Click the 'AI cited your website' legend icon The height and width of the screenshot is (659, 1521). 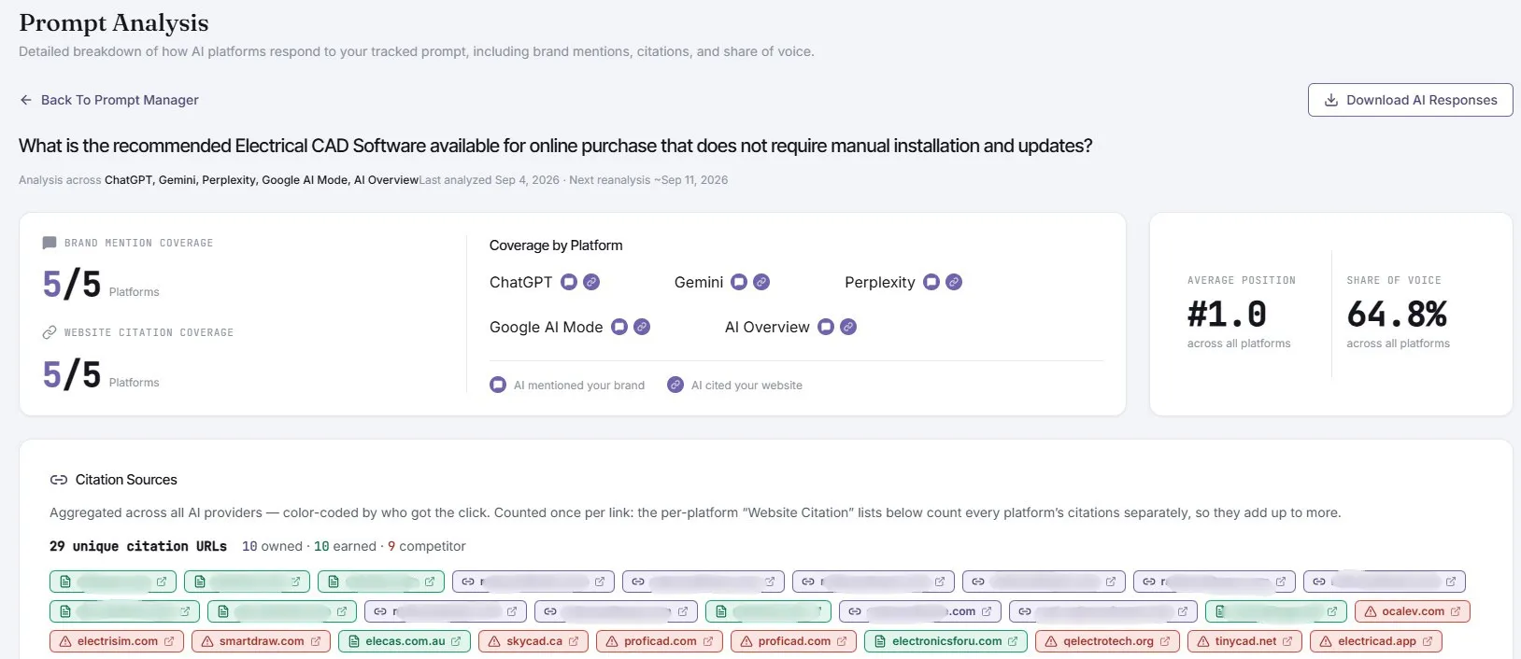(675, 385)
